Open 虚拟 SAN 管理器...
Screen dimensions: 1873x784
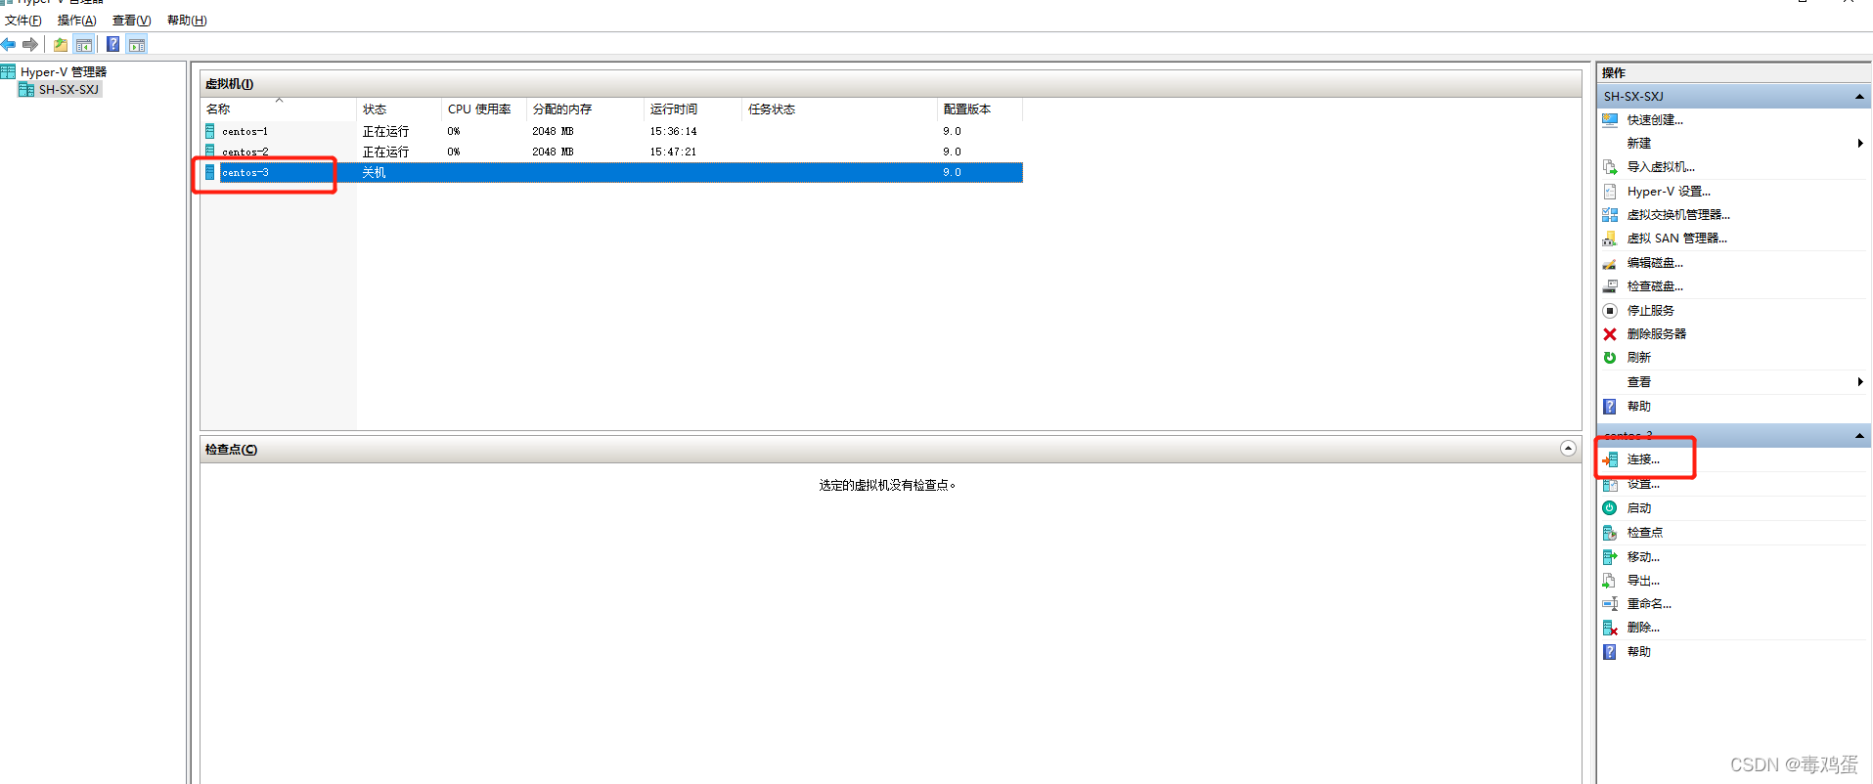[x=1677, y=239]
